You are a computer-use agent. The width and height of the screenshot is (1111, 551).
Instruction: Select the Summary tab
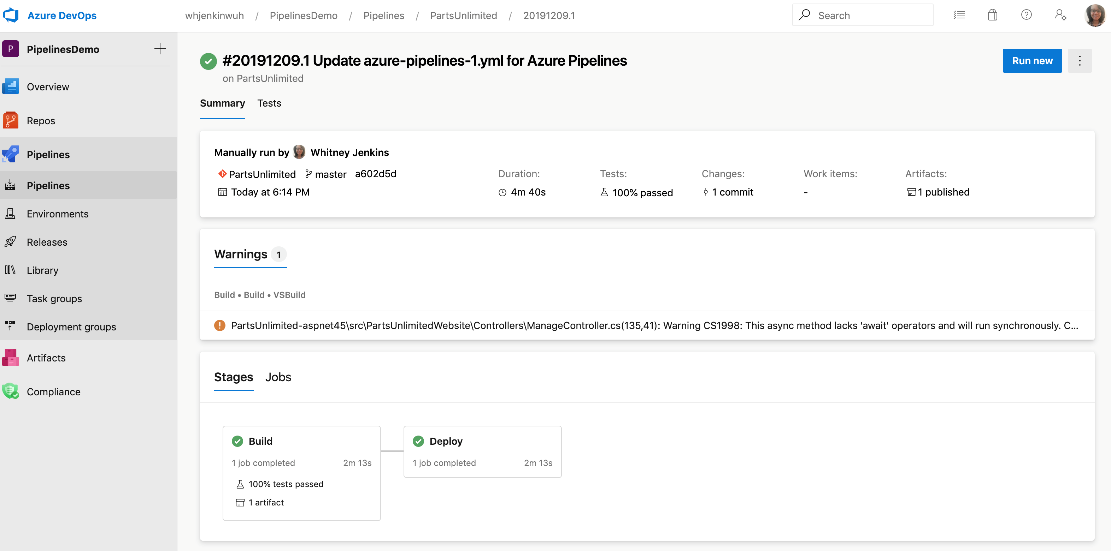pos(223,103)
